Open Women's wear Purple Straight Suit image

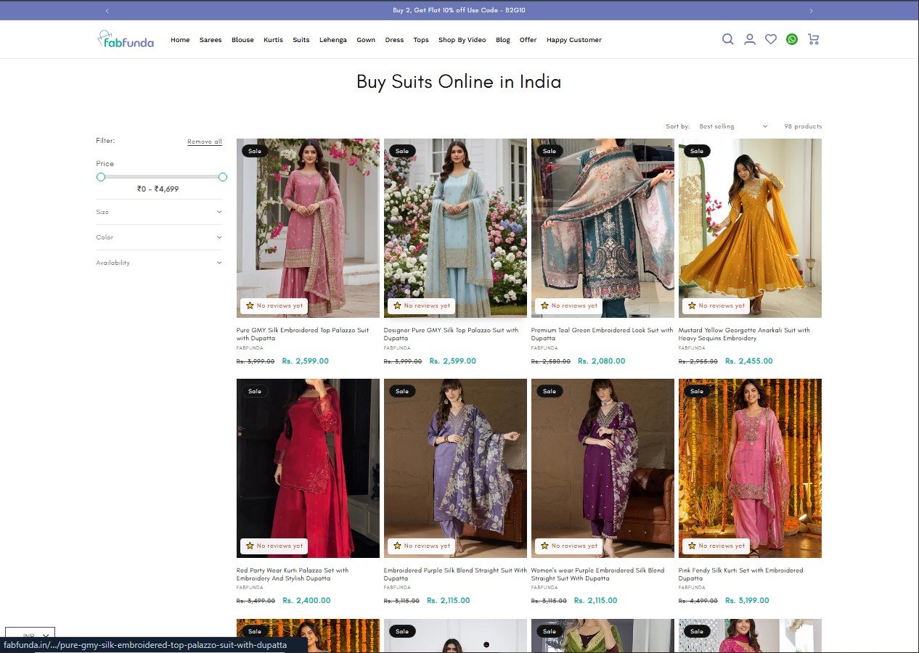[x=603, y=468]
